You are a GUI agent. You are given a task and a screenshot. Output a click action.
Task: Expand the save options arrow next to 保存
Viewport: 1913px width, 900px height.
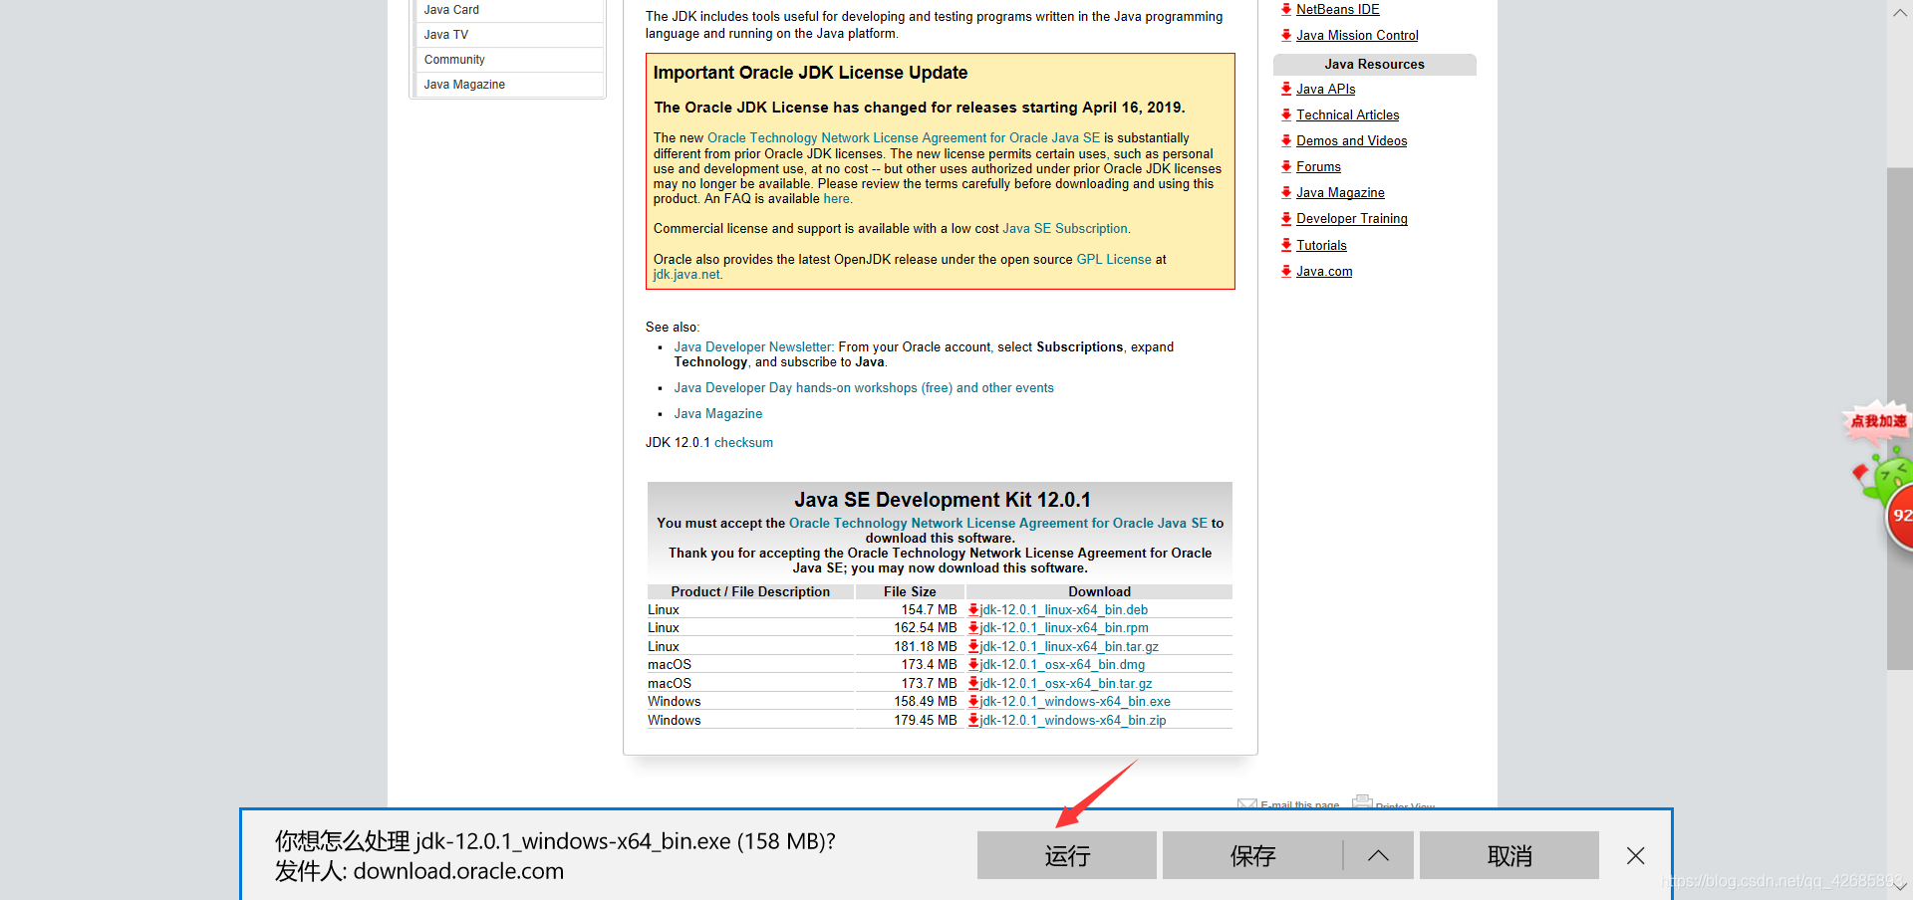[1378, 855]
